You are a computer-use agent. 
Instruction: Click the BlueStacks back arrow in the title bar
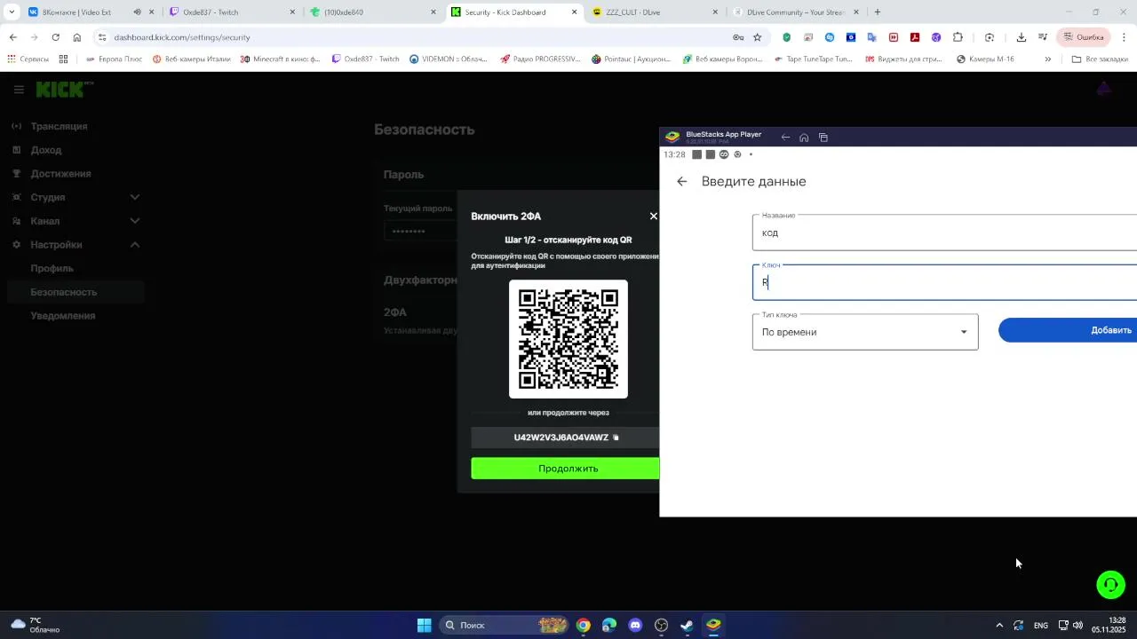tap(785, 137)
